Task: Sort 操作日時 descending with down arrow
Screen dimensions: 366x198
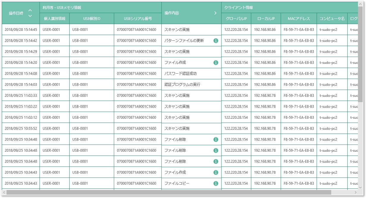Action: click(30, 16)
